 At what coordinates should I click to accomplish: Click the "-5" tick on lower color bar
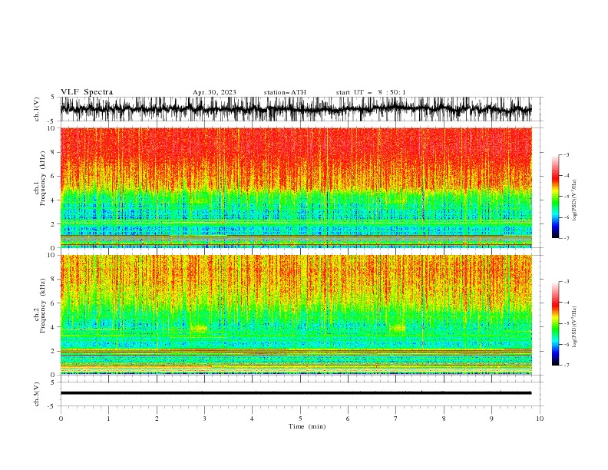click(x=566, y=323)
